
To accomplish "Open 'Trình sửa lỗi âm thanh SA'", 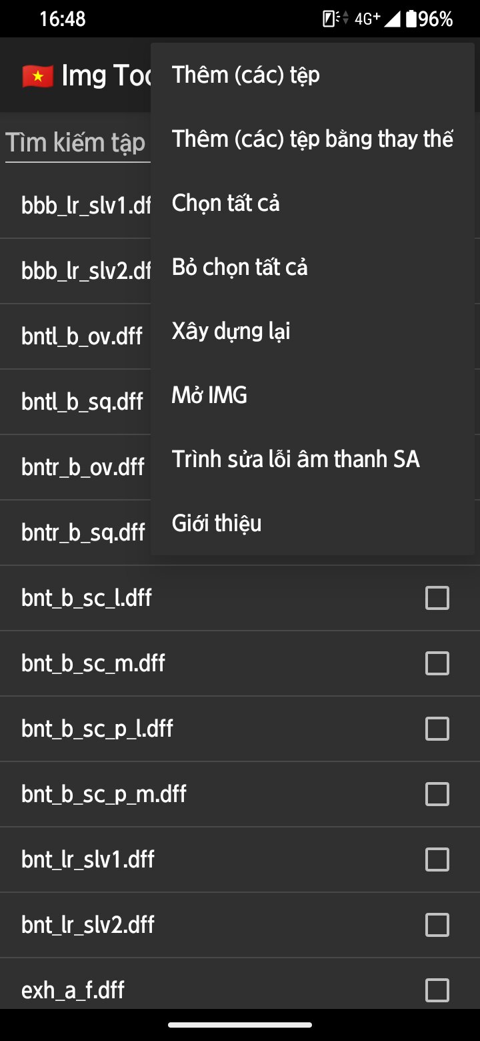I will tap(295, 459).
